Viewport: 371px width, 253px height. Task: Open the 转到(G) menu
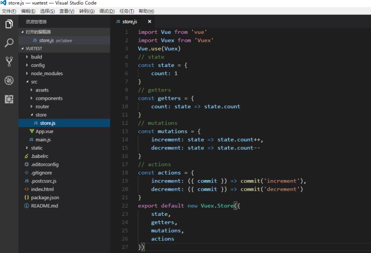87,11
